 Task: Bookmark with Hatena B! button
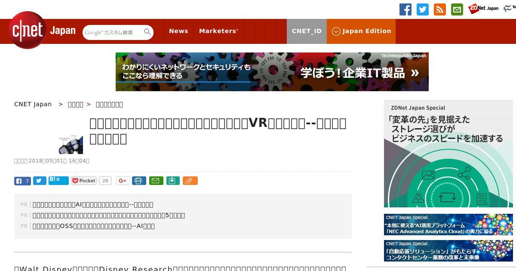(x=58, y=180)
